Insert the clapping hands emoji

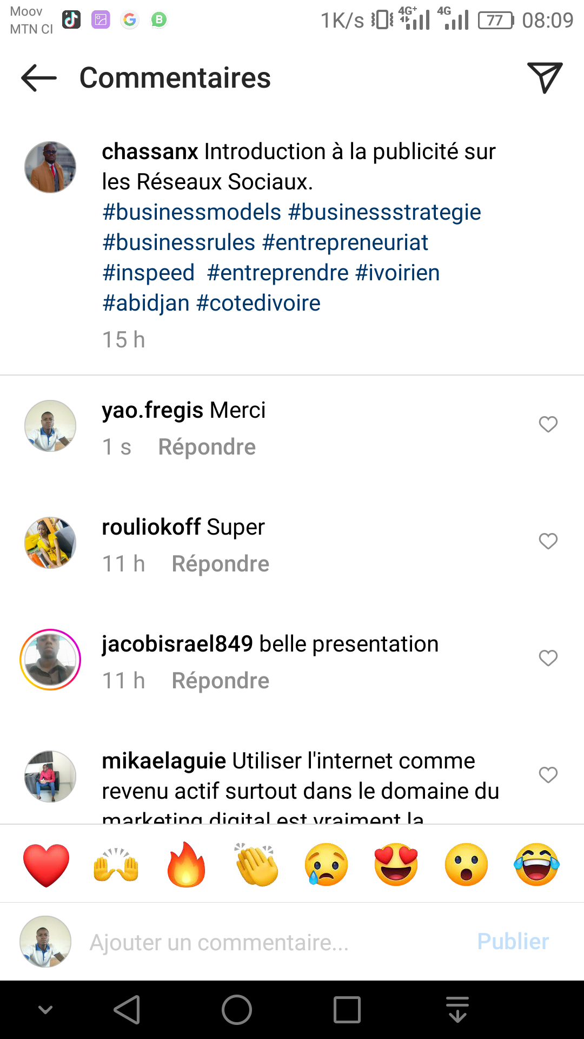click(257, 865)
